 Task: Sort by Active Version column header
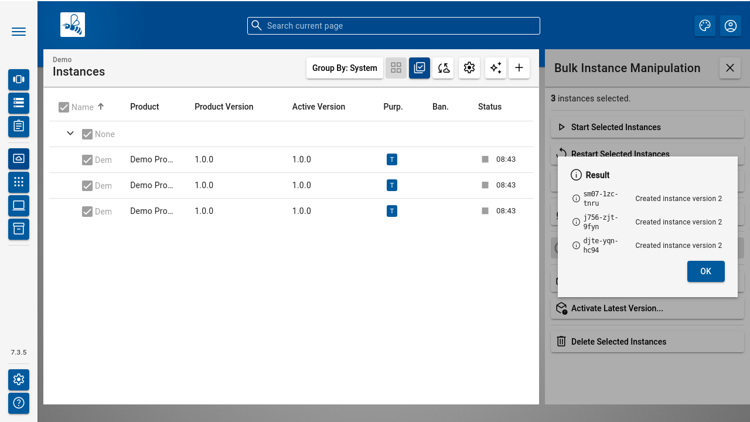(319, 107)
